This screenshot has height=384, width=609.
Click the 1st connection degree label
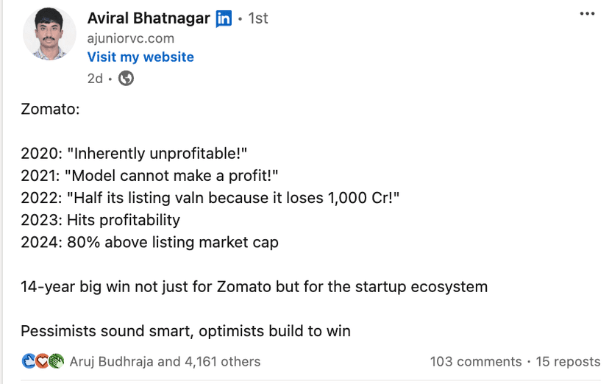pyautogui.click(x=258, y=19)
